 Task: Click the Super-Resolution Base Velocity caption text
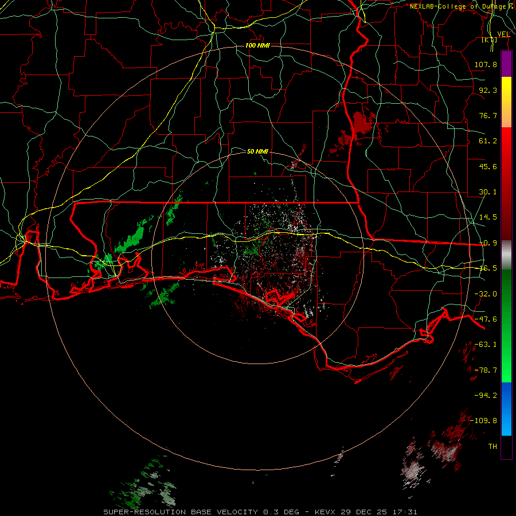point(260,512)
